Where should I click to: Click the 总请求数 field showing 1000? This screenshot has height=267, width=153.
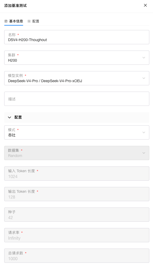pyautogui.click(x=77, y=256)
